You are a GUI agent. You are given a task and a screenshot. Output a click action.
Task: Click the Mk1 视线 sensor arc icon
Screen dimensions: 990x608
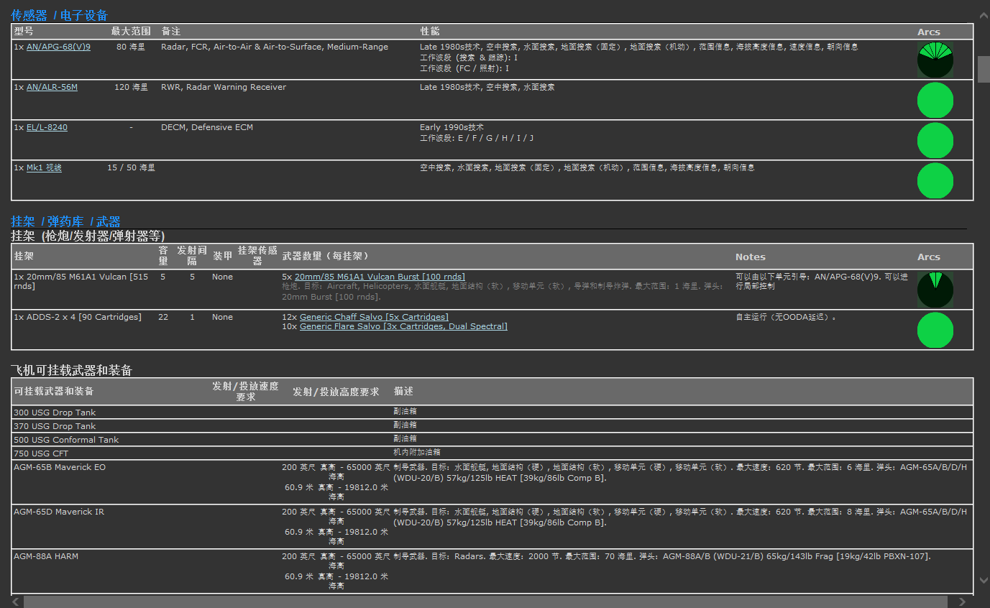(935, 181)
